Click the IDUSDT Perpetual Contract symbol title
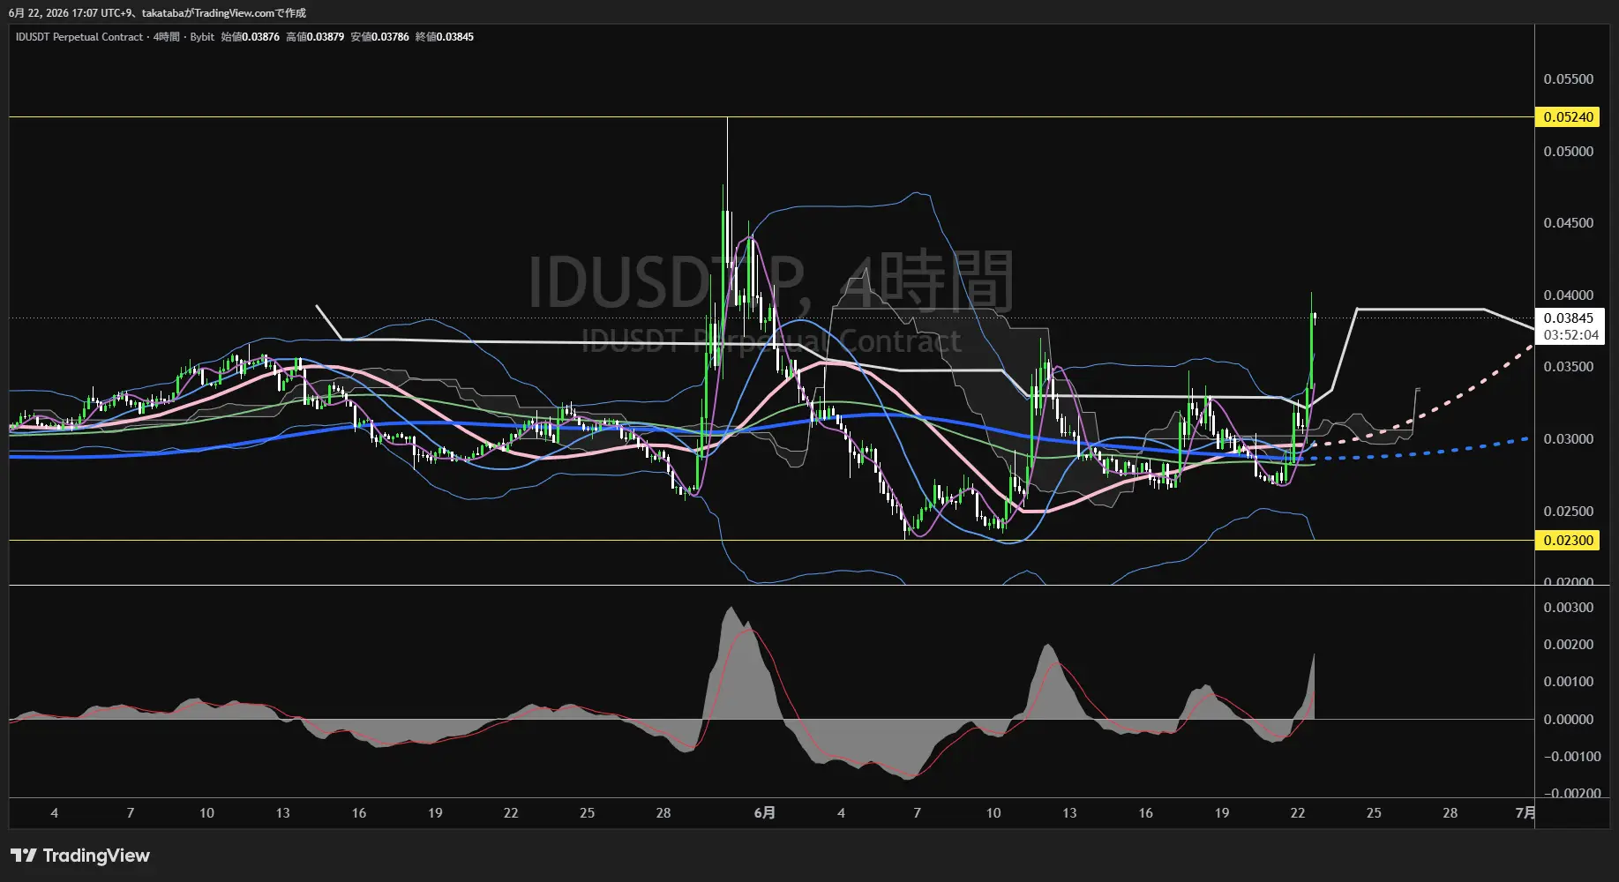This screenshot has height=882, width=1619. 79,37
